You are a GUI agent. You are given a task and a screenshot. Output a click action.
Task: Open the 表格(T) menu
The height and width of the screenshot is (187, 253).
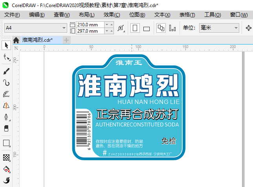click(187, 15)
